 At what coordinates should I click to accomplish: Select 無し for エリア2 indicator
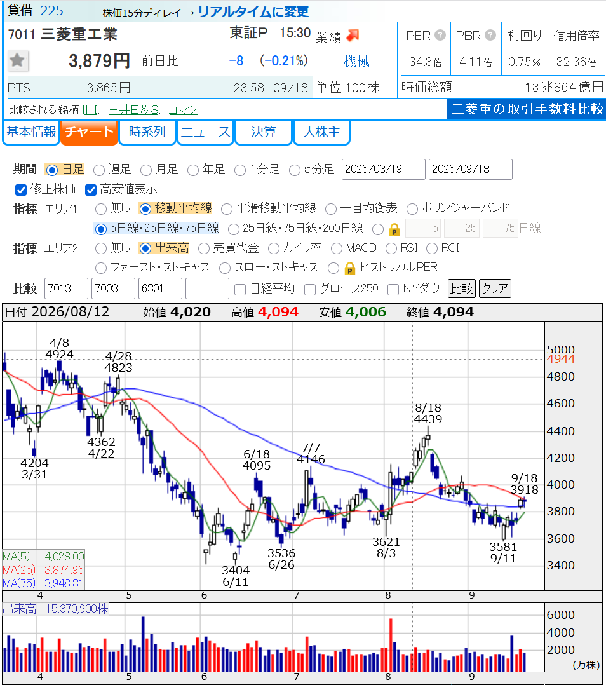[101, 248]
